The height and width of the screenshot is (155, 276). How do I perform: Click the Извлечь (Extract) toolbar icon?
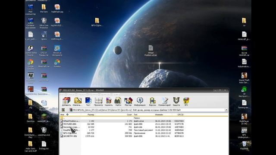click(x=78, y=102)
